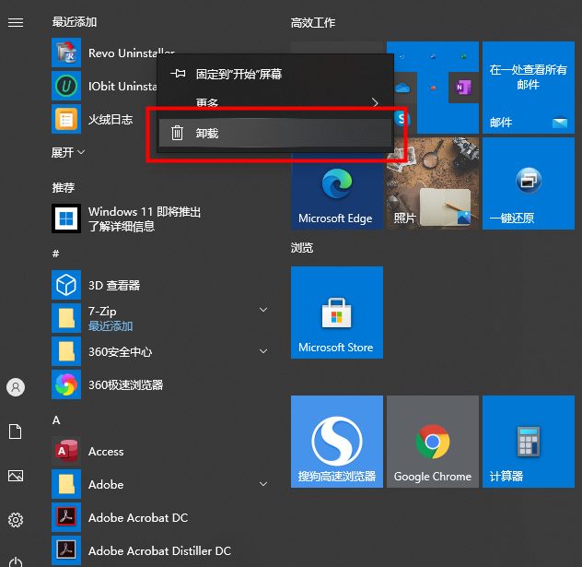Click the 火绒日志 app name
582x567 pixels.
pyautogui.click(x=111, y=119)
